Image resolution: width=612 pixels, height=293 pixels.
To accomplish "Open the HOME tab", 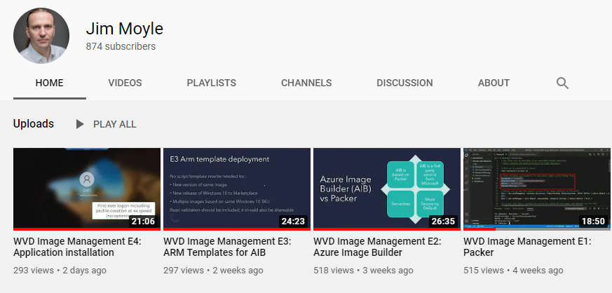I will pos(49,83).
